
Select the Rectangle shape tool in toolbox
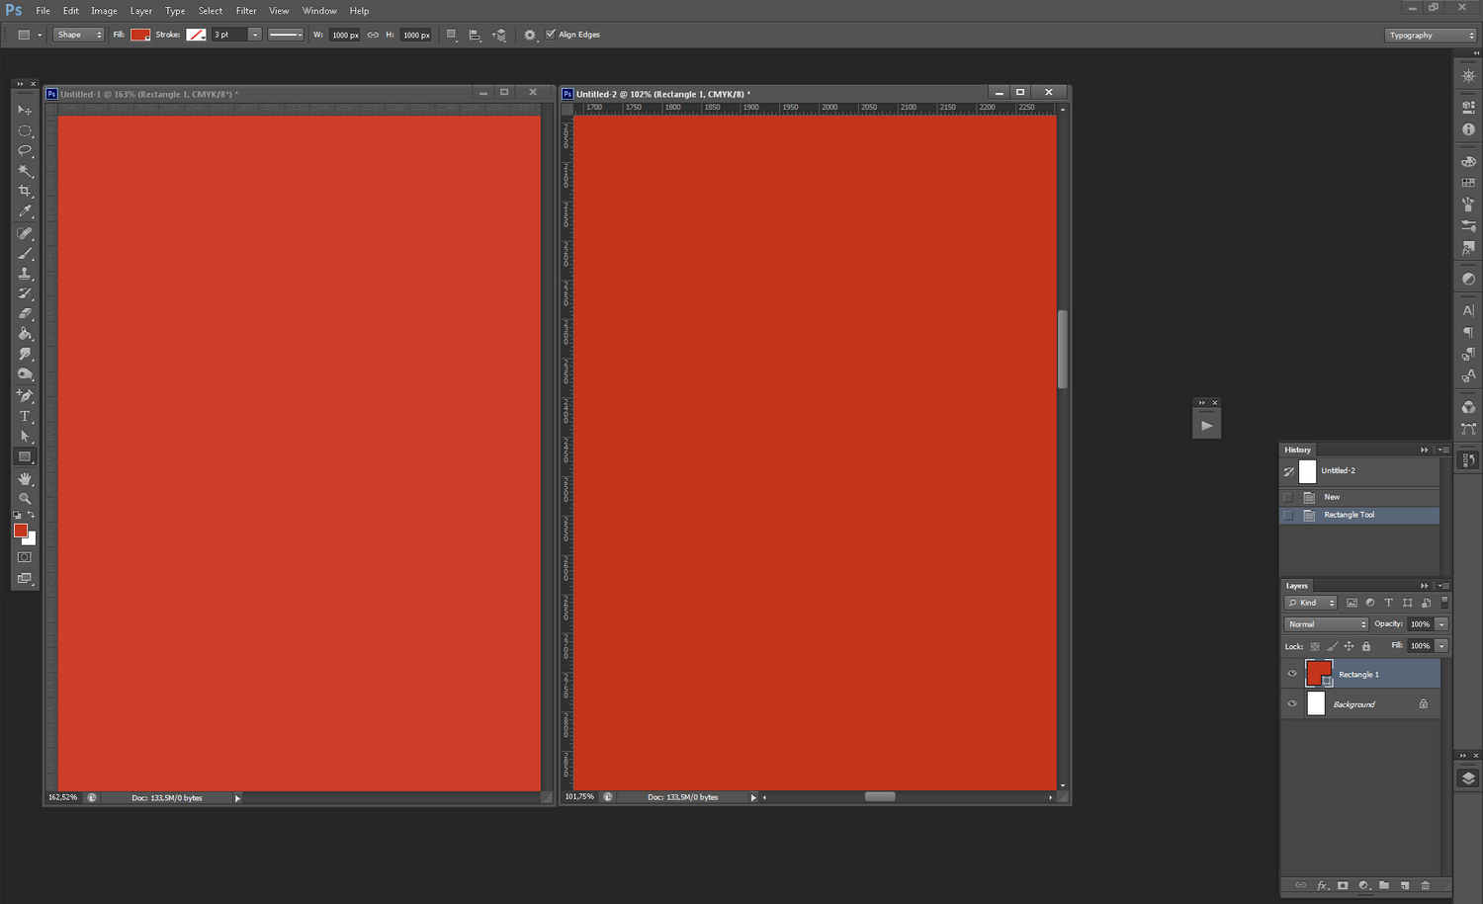(x=25, y=456)
